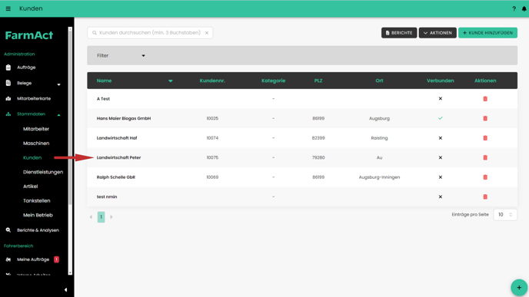529x297 pixels.
Task: Open the Aktionen dropdown button
Action: (438, 33)
